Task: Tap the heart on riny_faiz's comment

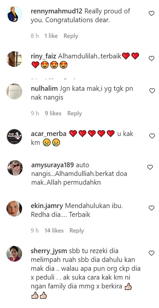Action: (152, 58)
